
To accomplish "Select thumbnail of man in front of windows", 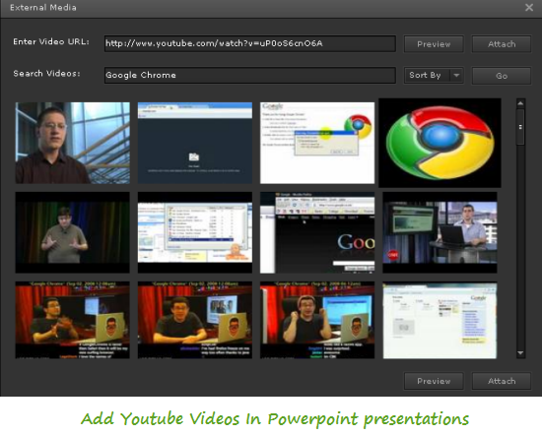I will (73, 143).
